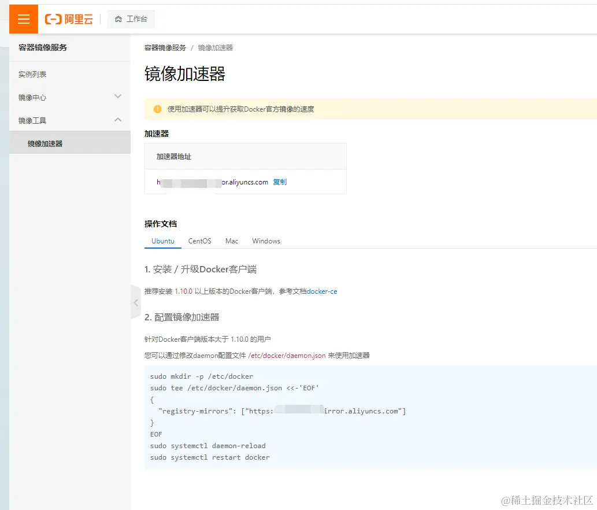597x510 pixels.
Task: Click the 1.10.0 version text
Action: [x=184, y=291]
